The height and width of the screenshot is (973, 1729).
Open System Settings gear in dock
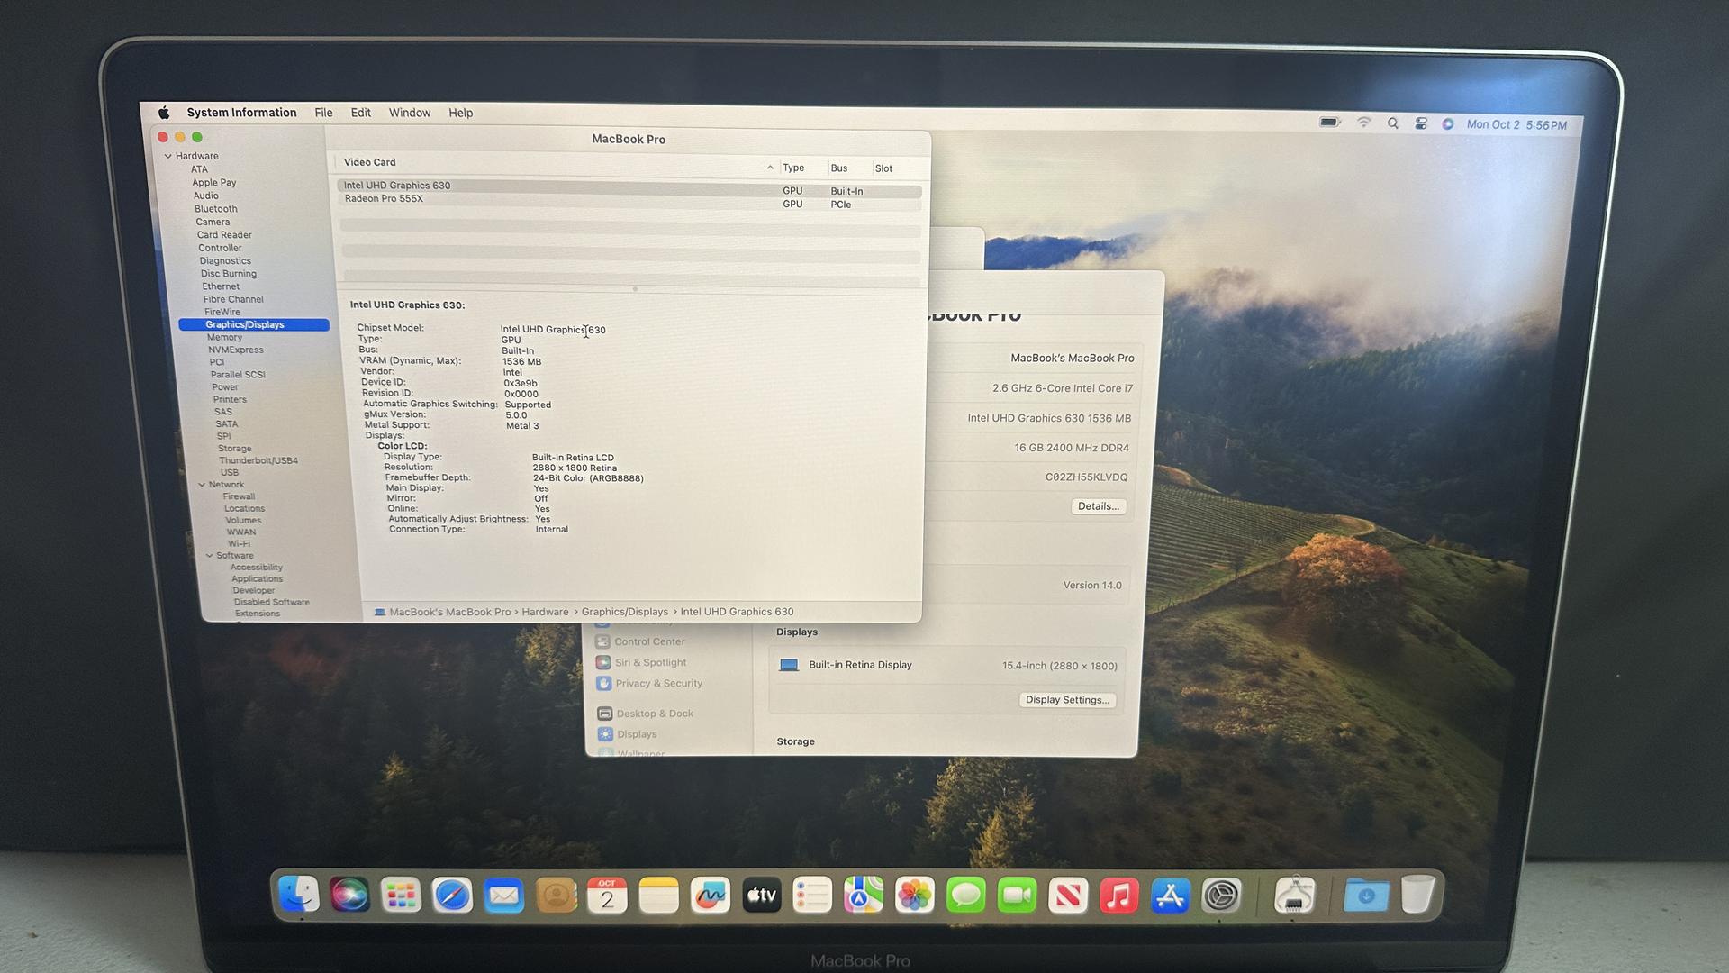pyautogui.click(x=1222, y=896)
